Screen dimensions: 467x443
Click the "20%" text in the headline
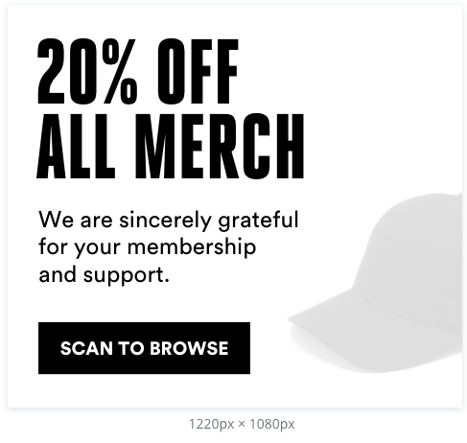(88, 71)
